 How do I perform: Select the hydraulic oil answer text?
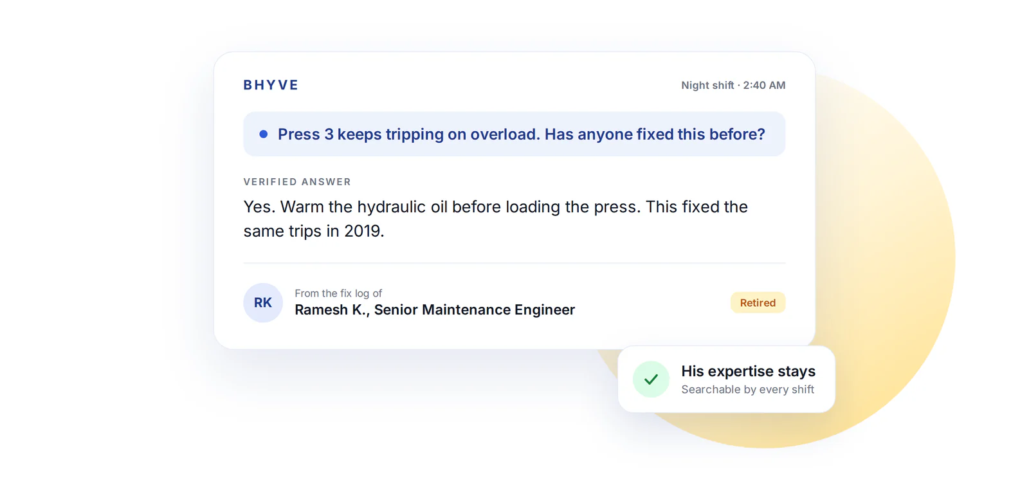495,219
